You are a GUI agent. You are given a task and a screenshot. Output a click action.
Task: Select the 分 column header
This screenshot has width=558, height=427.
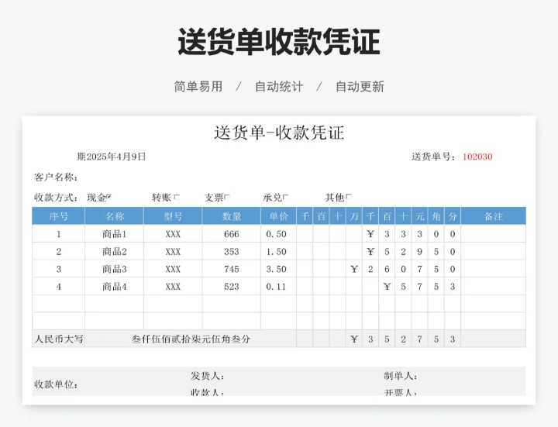(453, 216)
